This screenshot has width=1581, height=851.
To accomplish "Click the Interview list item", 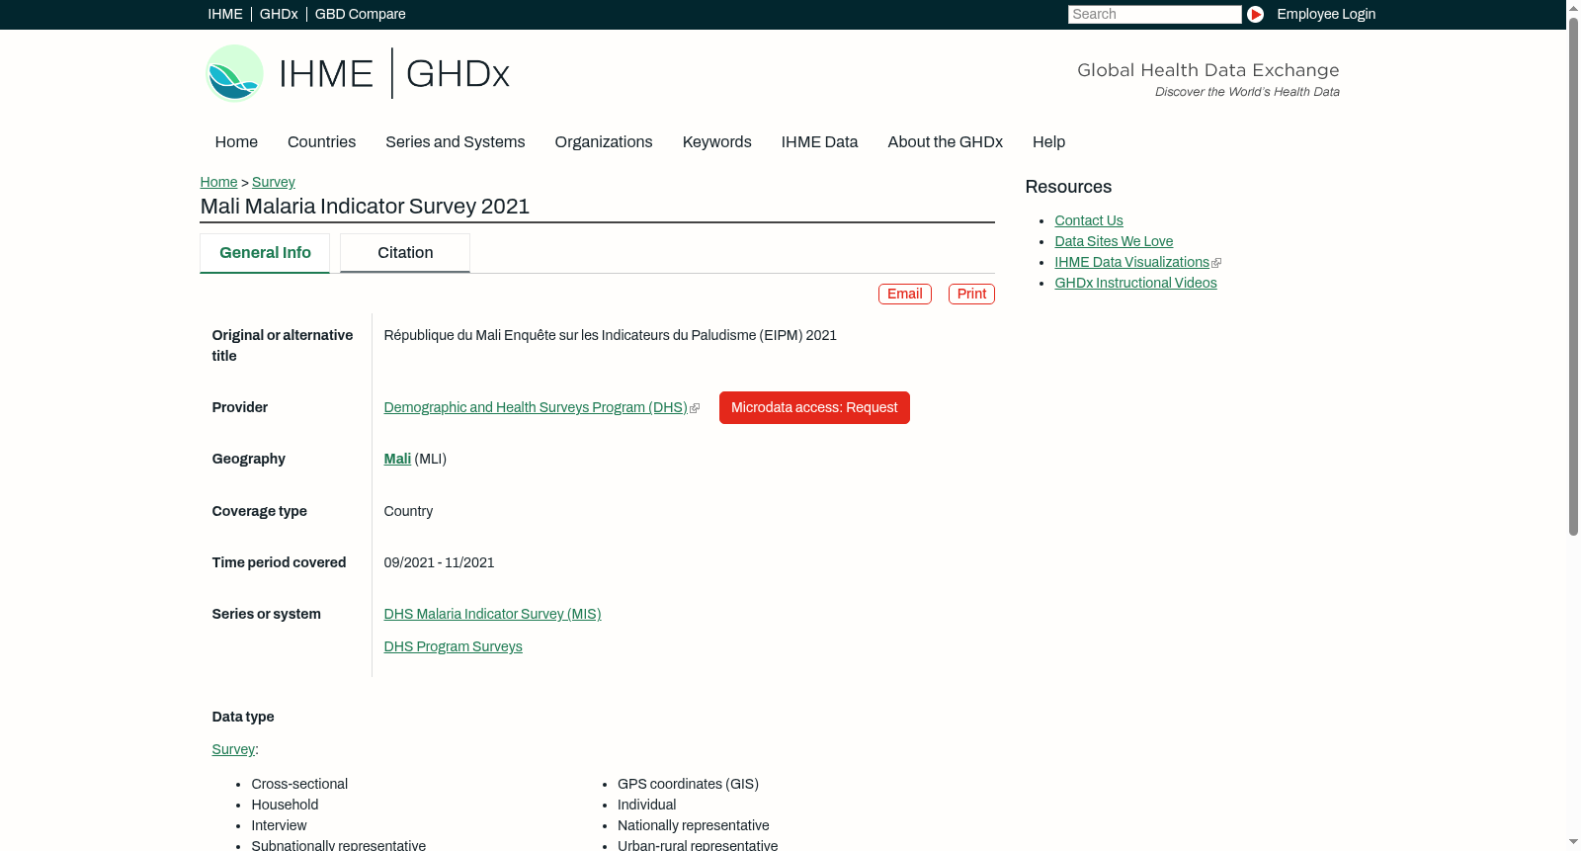I will (x=279, y=825).
